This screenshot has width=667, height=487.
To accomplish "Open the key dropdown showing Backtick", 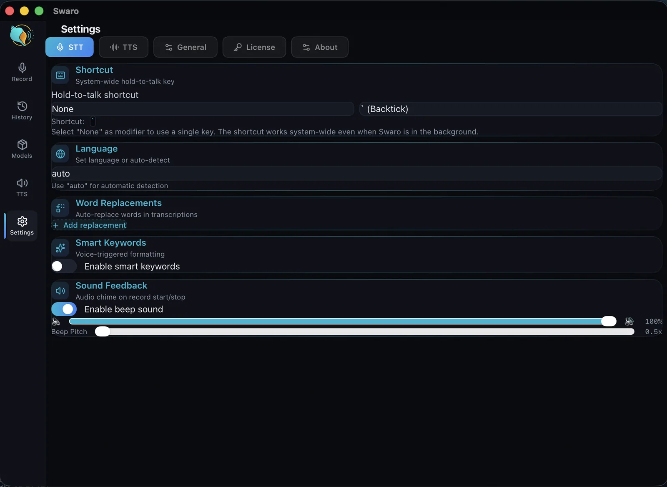I will point(511,109).
